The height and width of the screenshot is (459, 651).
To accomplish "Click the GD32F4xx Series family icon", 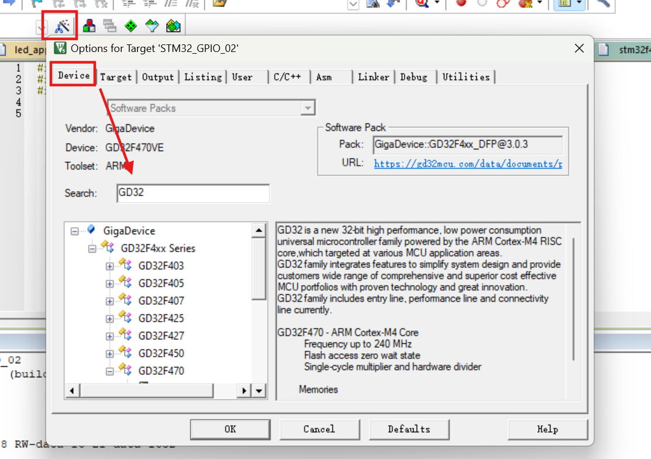I will coord(108,248).
